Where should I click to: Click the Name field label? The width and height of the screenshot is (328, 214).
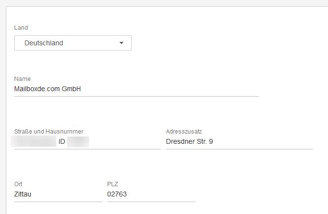(23, 79)
